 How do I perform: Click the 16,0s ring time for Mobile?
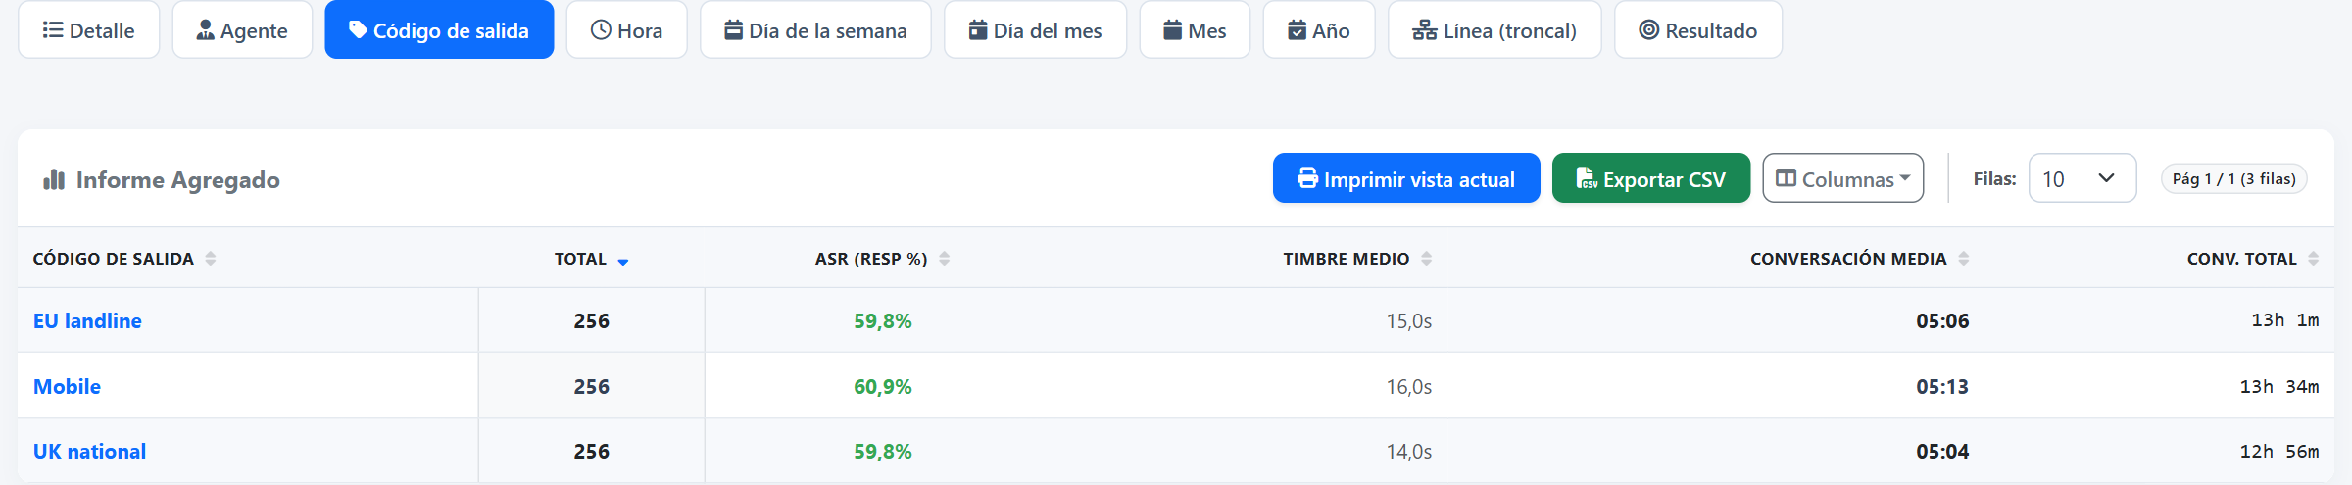pos(1409,387)
